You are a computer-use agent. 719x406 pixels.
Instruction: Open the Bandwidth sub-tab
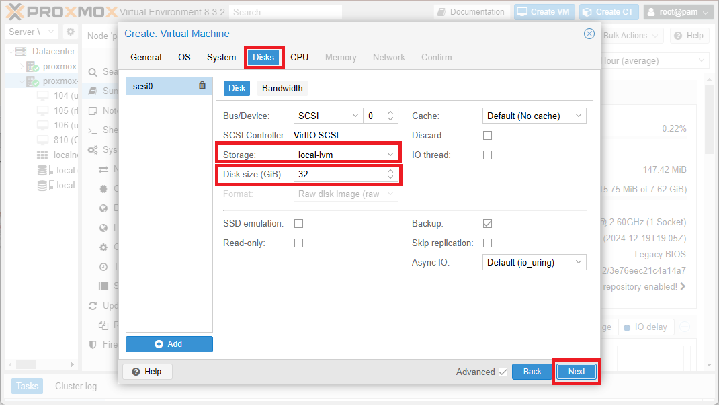(282, 89)
